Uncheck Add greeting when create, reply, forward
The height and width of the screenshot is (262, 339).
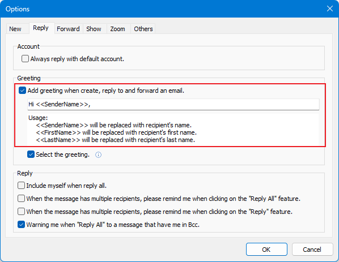[22, 91]
